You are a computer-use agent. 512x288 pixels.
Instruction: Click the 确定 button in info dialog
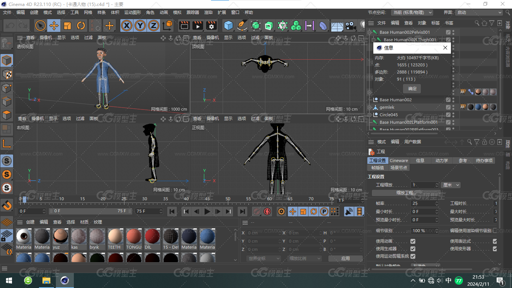[412, 89]
